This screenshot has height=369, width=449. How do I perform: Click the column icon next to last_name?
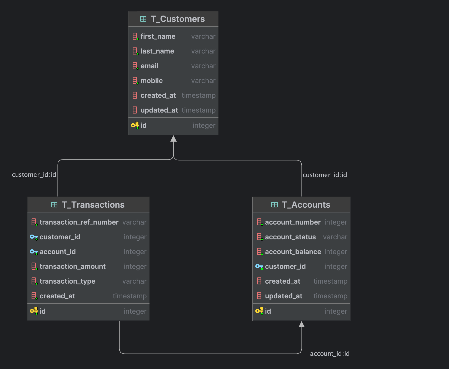click(135, 51)
